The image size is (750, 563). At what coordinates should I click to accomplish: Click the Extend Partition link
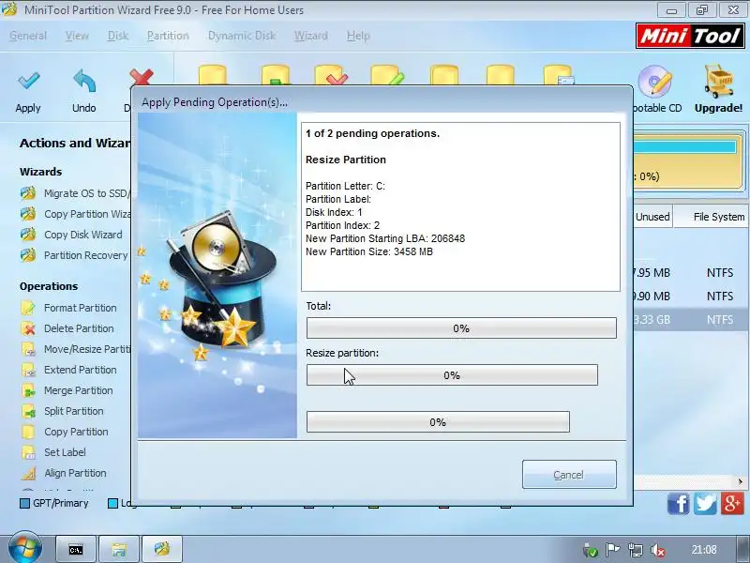pyautogui.click(x=81, y=370)
